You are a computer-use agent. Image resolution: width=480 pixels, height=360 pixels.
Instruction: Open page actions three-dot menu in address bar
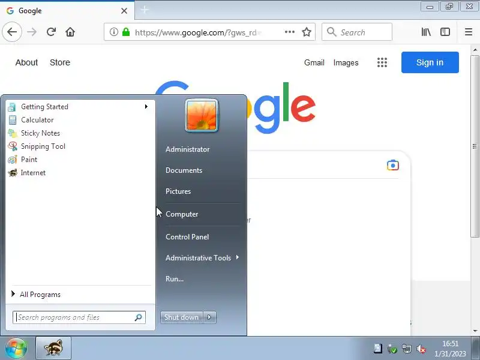click(290, 32)
